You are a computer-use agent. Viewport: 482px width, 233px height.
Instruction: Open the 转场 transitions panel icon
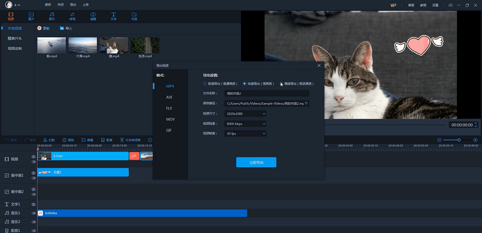tap(72, 15)
